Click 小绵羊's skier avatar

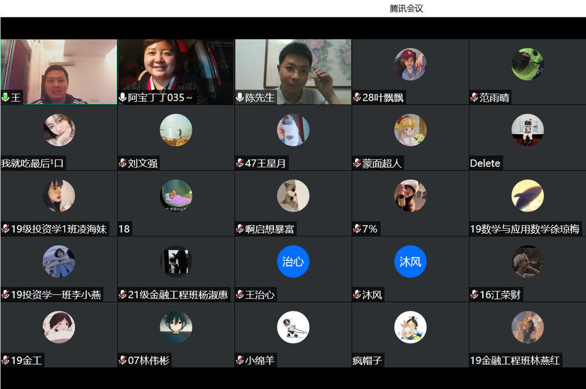pyautogui.click(x=293, y=327)
